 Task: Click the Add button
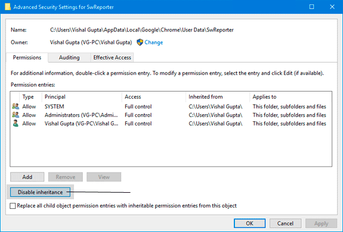tap(27, 177)
